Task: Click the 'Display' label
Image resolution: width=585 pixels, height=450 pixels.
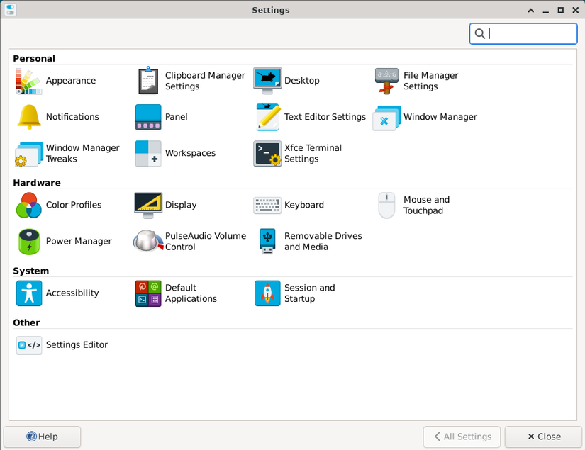Action: click(x=181, y=205)
